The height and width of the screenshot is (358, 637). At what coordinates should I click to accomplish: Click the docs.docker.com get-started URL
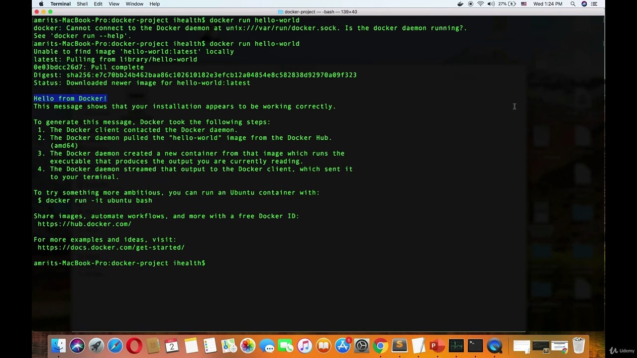[x=111, y=247]
